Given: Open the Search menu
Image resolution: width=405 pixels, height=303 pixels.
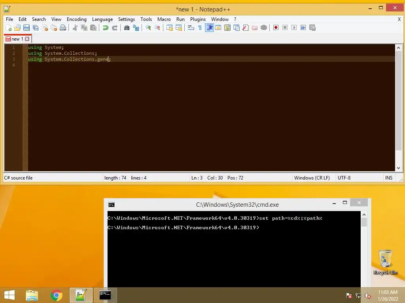Looking at the screenshot, I should click(x=39, y=19).
